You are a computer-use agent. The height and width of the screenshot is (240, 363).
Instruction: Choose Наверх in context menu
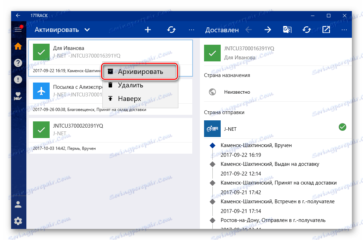click(x=140, y=98)
